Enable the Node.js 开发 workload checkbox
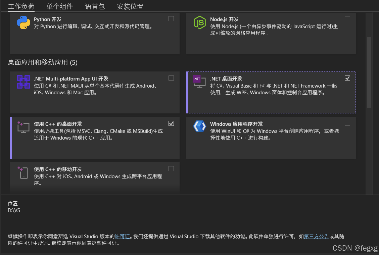379x255 pixels. pos(347,18)
